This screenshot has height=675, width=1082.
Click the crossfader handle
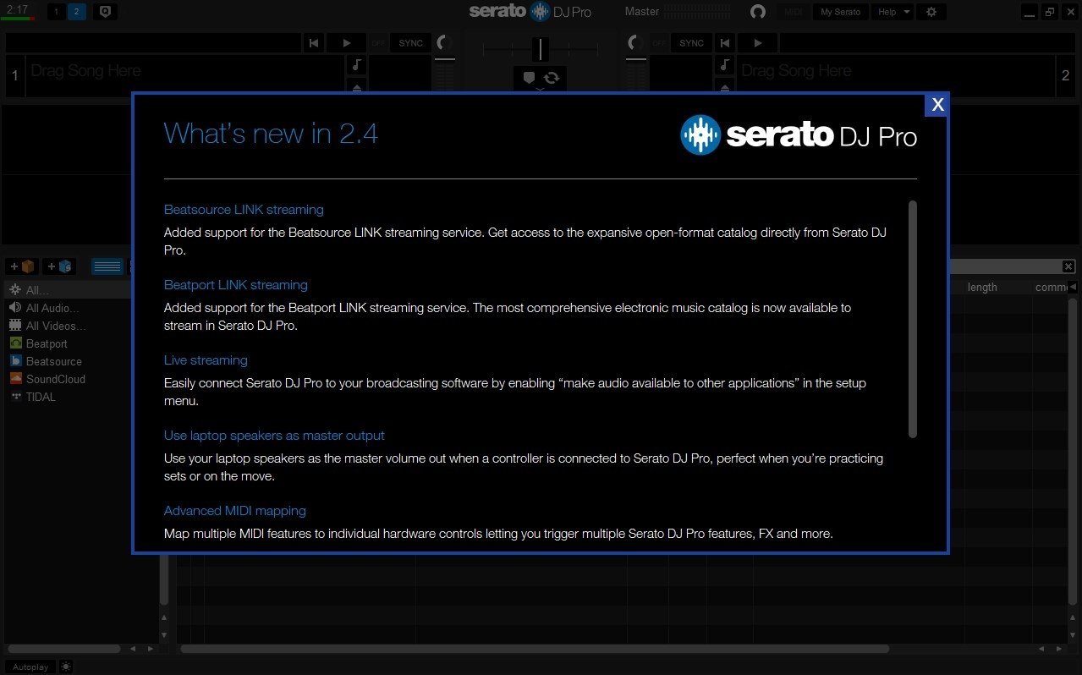point(541,48)
